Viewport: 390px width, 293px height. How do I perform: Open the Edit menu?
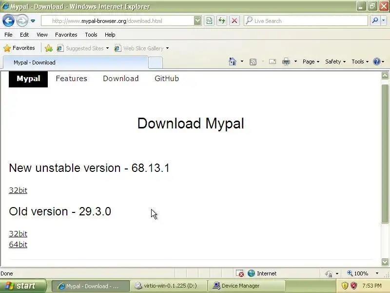(x=24, y=35)
